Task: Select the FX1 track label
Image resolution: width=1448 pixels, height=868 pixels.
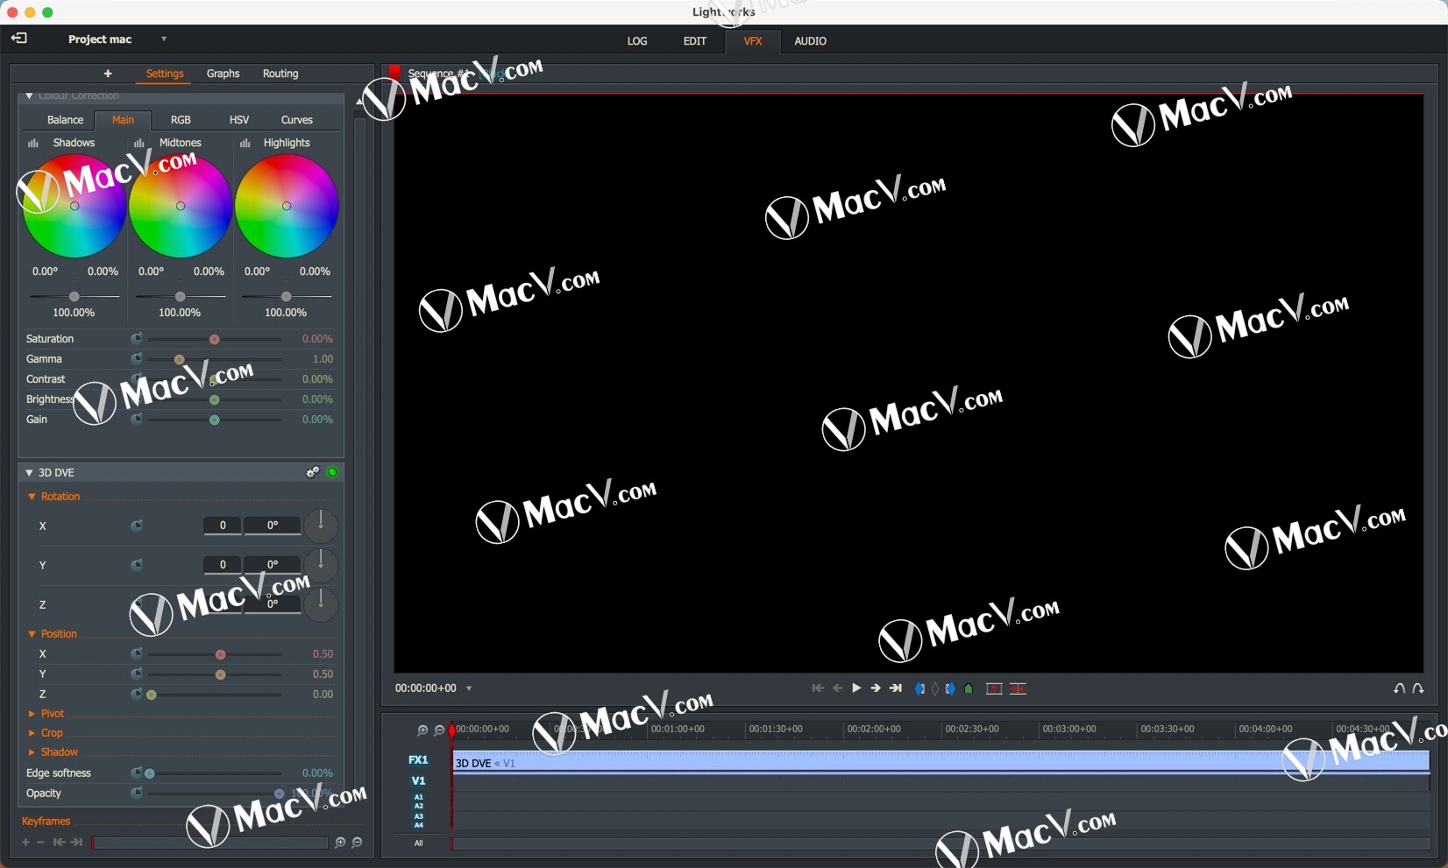Action: (418, 760)
